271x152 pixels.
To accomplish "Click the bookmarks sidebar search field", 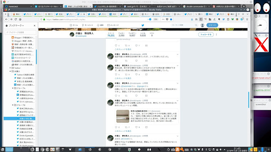I will pos(21,32).
